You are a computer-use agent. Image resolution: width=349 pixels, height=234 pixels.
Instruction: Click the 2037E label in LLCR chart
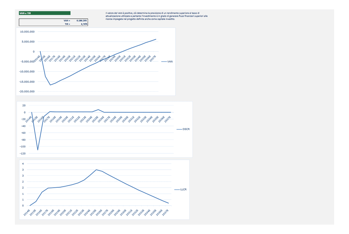[165, 213]
